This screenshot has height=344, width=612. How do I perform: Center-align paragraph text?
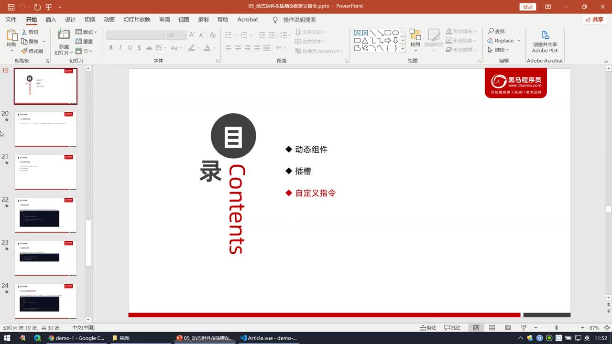coord(238,48)
